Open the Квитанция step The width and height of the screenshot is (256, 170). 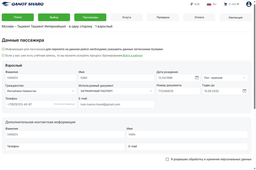(236, 17)
